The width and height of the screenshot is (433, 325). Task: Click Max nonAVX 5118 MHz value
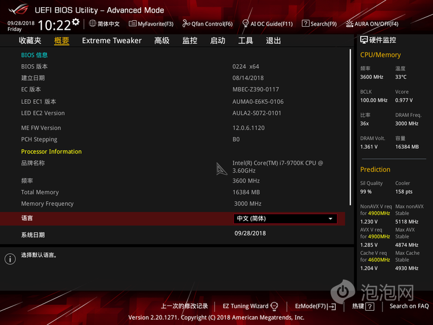[407, 221]
